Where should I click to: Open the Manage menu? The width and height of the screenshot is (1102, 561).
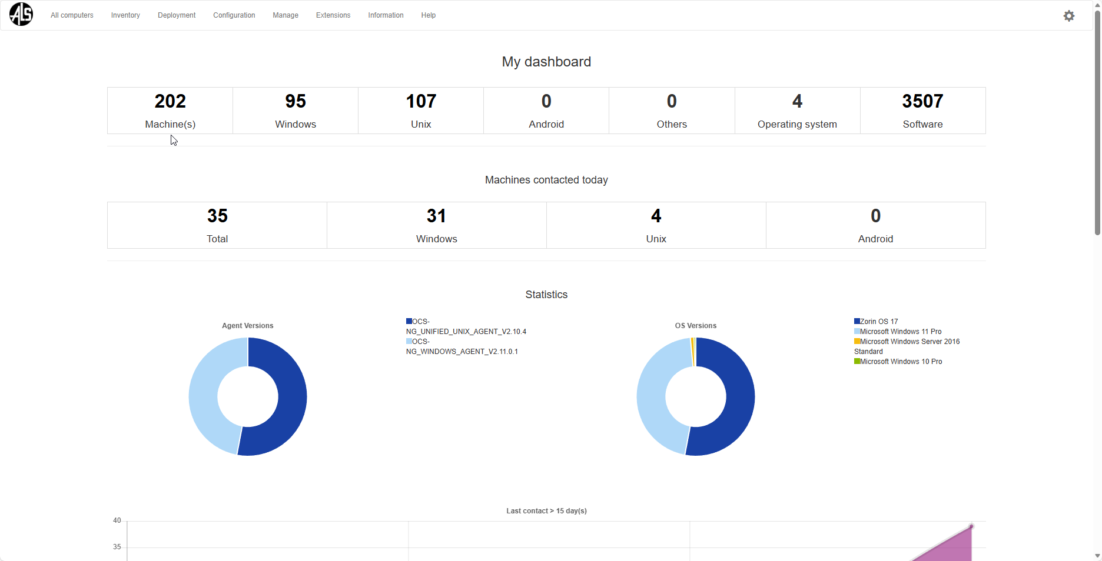tap(286, 15)
